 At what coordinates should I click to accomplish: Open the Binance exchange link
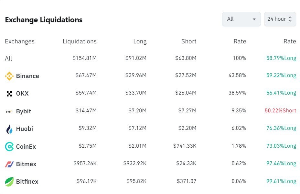click(27, 76)
